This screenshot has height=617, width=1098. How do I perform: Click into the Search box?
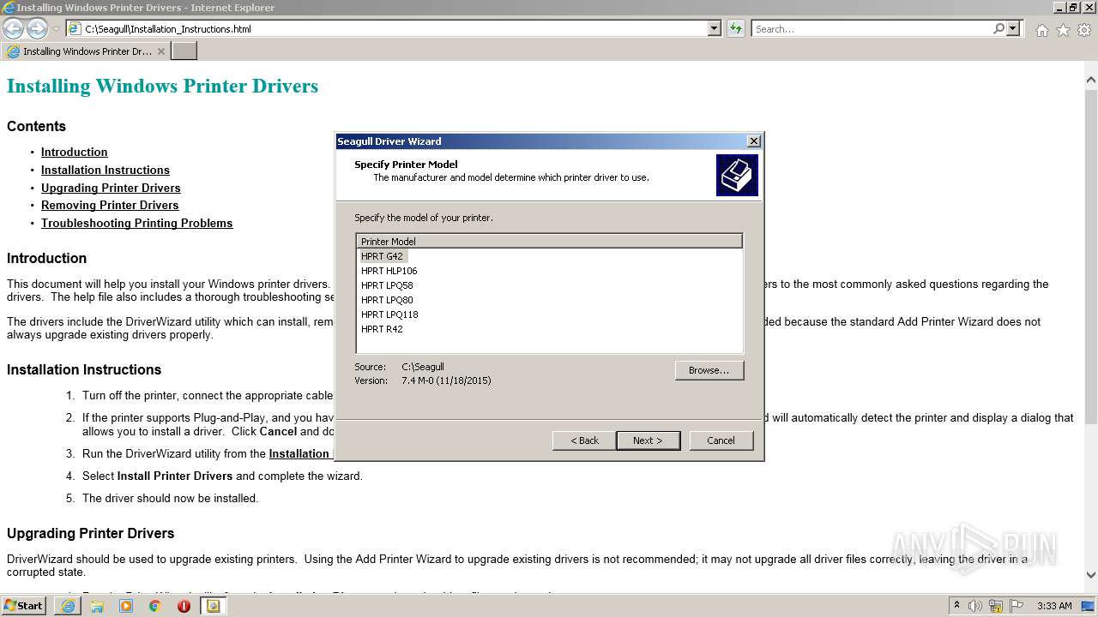(x=872, y=28)
